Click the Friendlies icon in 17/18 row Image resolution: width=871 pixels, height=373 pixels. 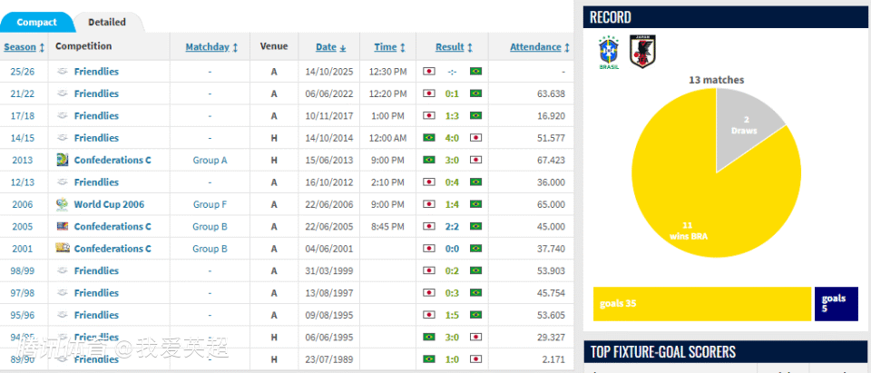[62, 116]
